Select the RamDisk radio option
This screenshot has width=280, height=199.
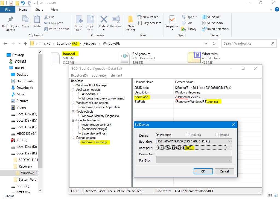point(188,135)
